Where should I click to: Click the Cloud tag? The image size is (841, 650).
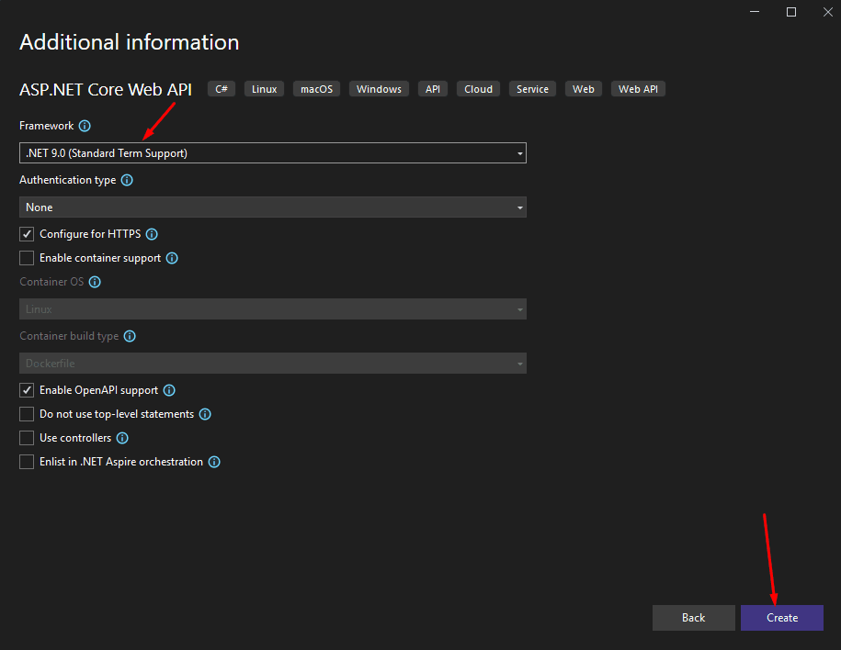tap(479, 89)
